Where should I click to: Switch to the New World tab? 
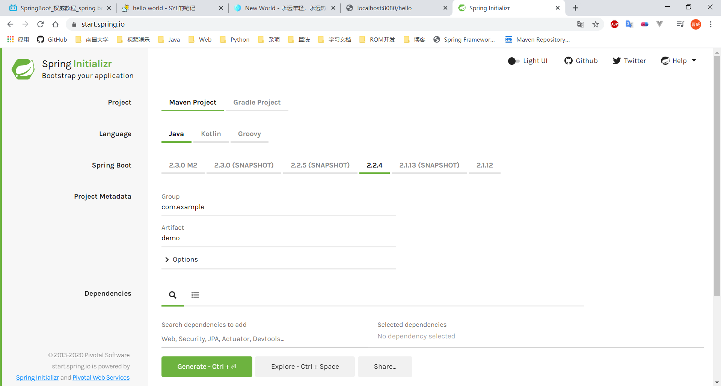point(284,8)
